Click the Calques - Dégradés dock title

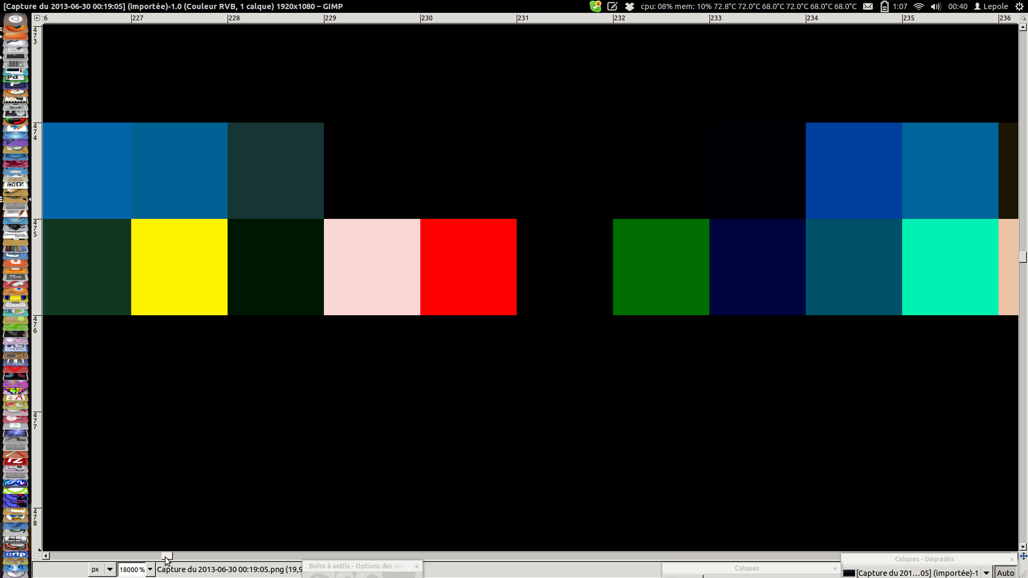click(924, 559)
